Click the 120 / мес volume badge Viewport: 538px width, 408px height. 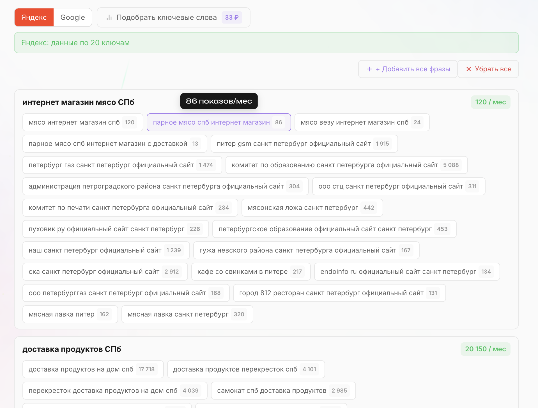click(491, 102)
